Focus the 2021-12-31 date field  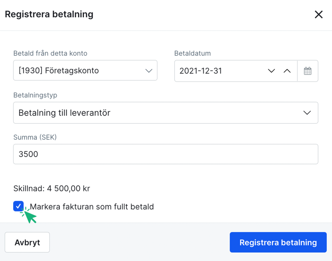[220, 71]
